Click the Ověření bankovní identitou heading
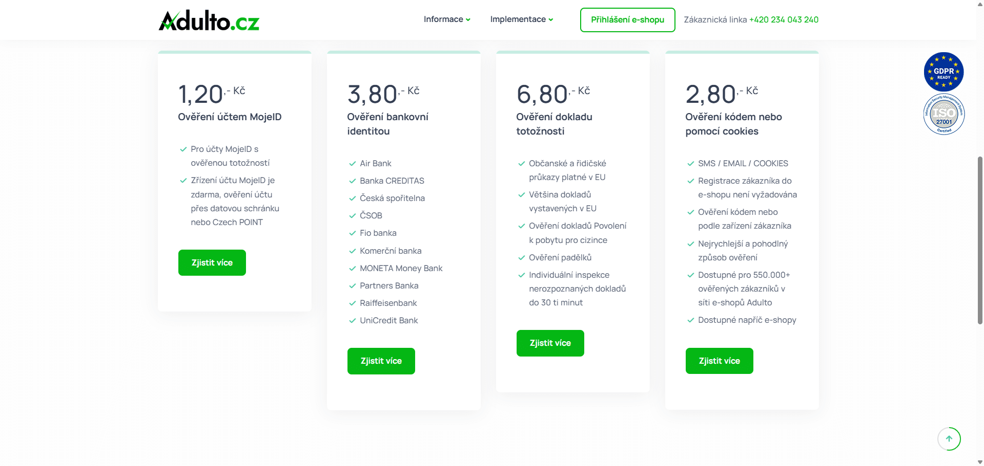The height and width of the screenshot is (466, 984). tap(387, 124)
